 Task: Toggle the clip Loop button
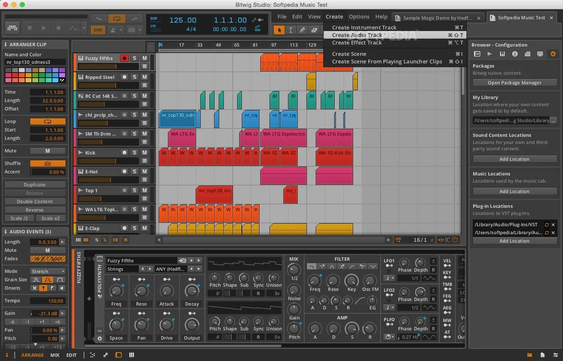coord(47,121)
